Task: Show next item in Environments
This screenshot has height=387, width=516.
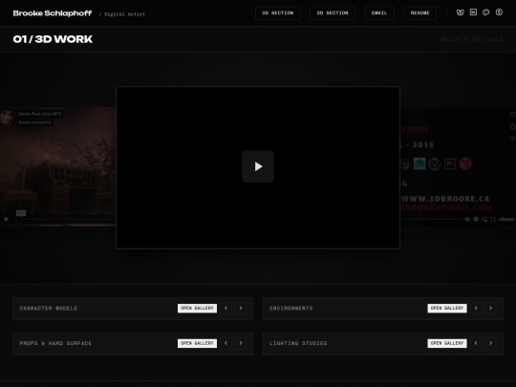Action: (490, 308)
